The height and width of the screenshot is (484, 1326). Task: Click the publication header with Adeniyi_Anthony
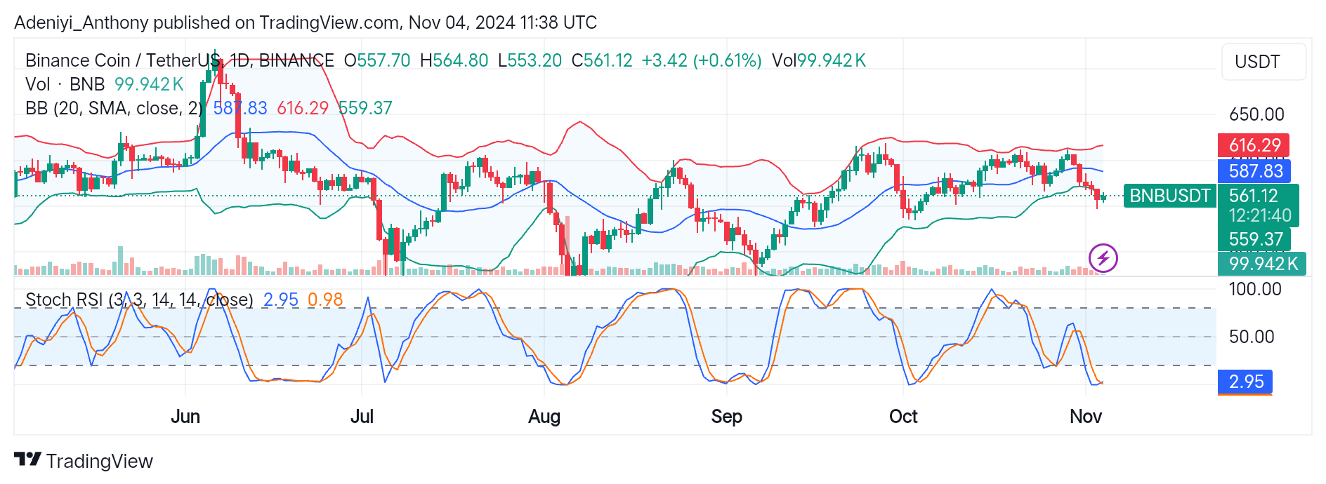click(x=306, y=22)
